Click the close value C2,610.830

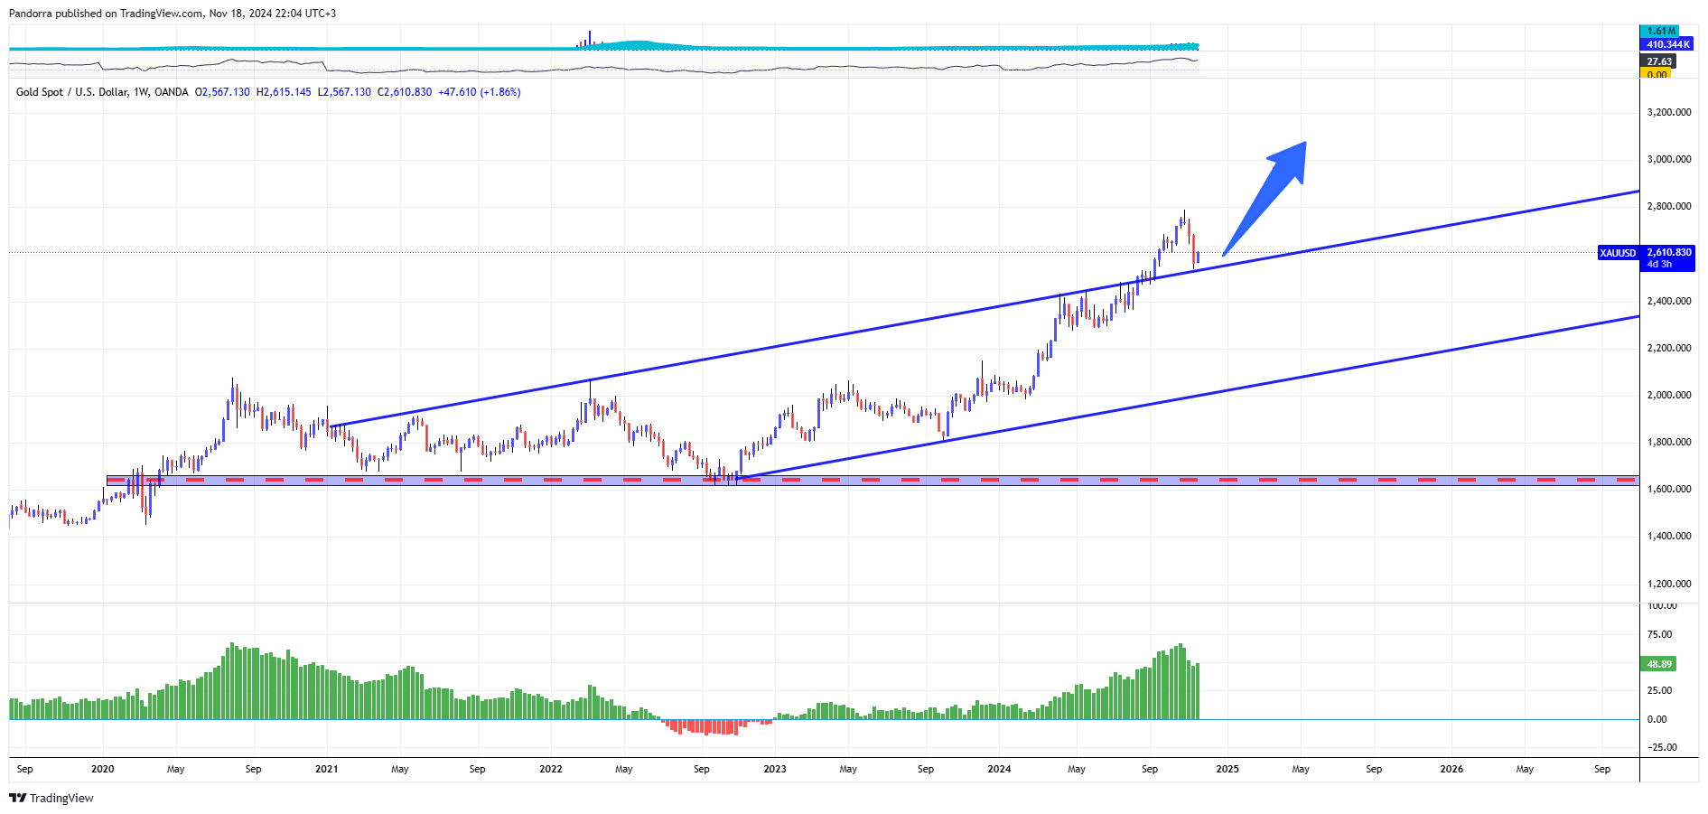pyautogui.click(x=405, y=92)
